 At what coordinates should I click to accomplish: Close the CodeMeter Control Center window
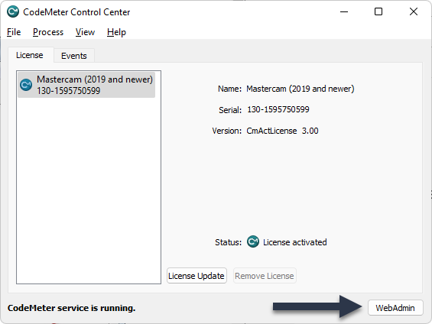click(413, 11)
